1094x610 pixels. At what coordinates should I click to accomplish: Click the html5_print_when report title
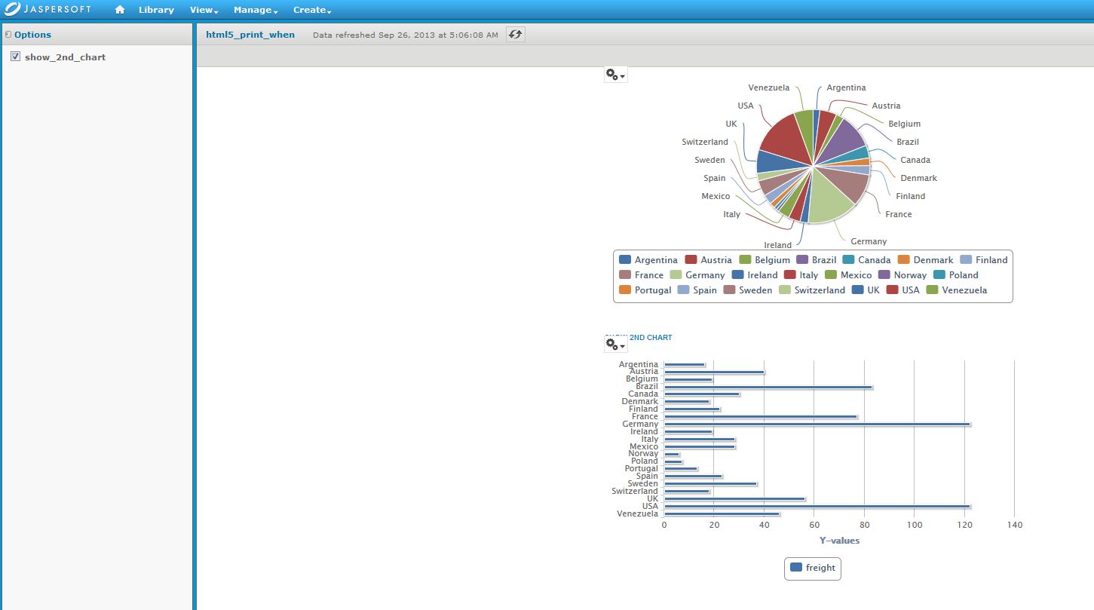(250, 35)
